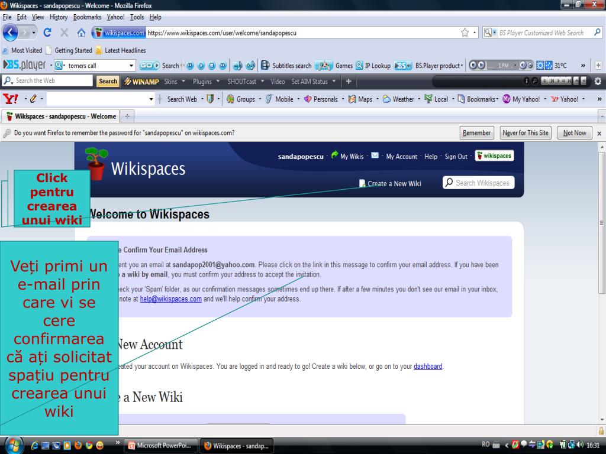Open the Bookmarks menu
Screen dimensions: 606x454
pyautogui.click(x=88, y=17)
